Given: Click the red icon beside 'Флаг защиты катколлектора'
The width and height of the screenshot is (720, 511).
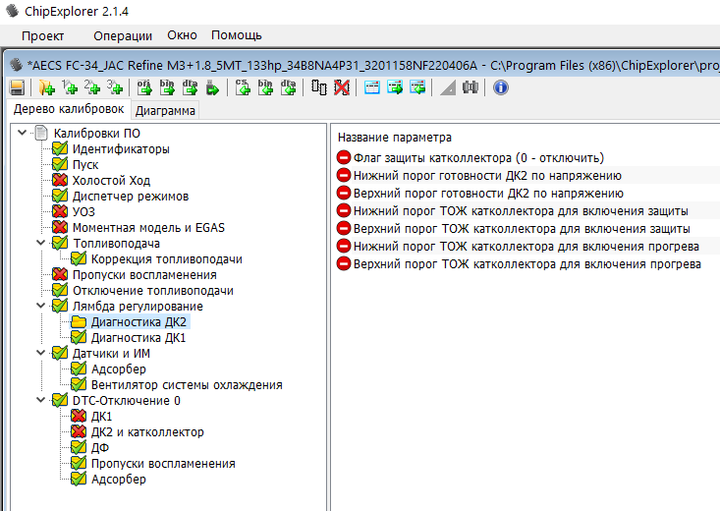Looking at the screenshot, I should click(x=344, y=157).
